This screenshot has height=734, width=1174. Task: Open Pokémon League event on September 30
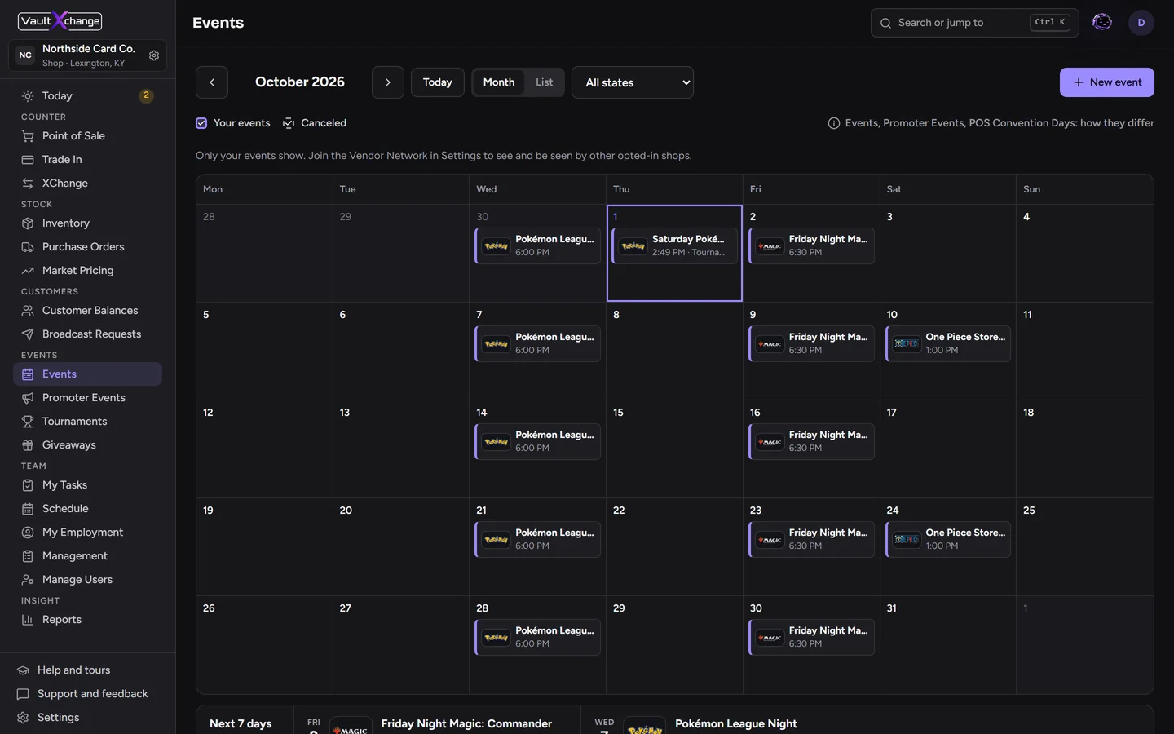[537, 245]
